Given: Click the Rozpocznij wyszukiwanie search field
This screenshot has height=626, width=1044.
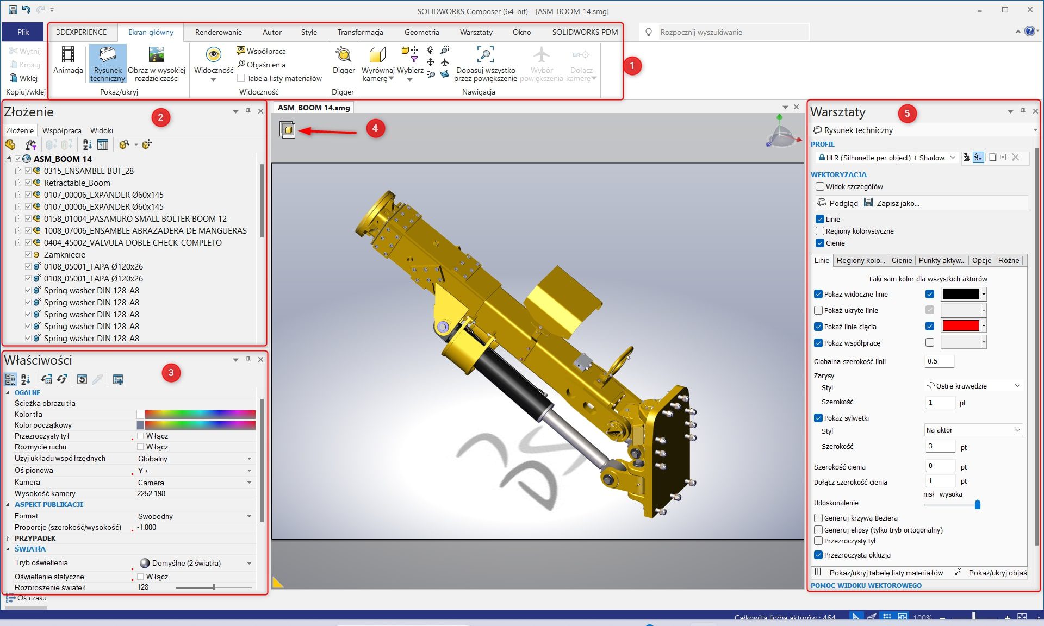Looking at the screenshot, I should point(733,32).
